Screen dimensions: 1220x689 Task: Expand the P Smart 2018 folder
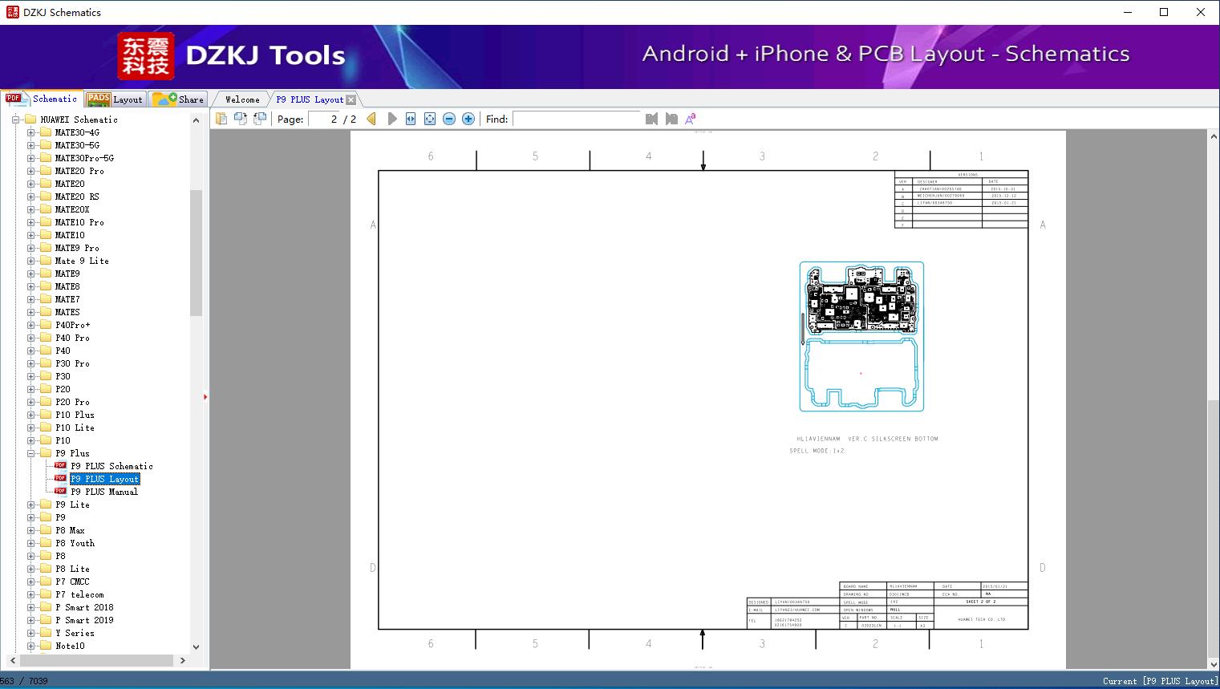point(31,607)
